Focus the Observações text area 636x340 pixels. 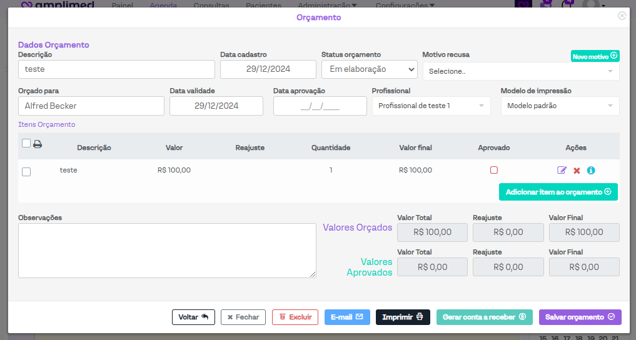click(x=167, y=251)
